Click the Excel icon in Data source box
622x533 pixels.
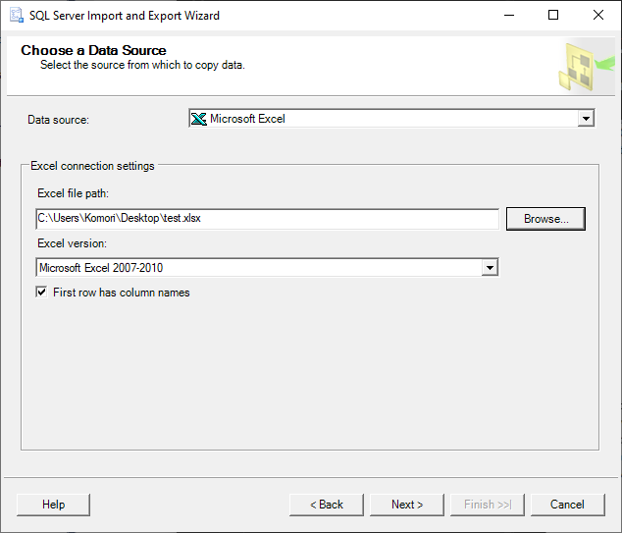pos(198,119)
